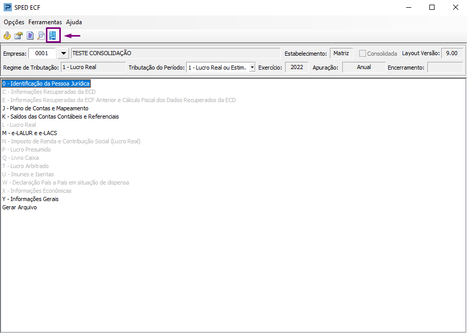
Task: Maximize the SPED ECF window
Action: [432, 7]
